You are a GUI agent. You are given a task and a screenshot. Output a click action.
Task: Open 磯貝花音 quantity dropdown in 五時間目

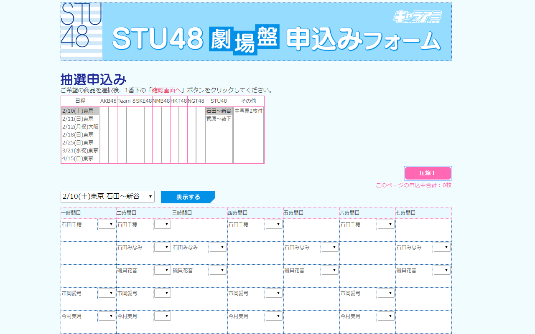330,270
